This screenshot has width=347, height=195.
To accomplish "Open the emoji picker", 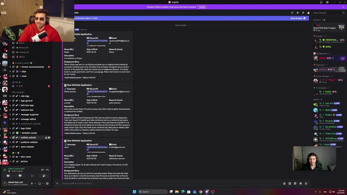I will [x=300, y=183].
